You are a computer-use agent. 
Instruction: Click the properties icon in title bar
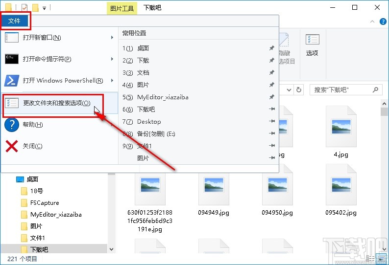(x=24, y=8)
